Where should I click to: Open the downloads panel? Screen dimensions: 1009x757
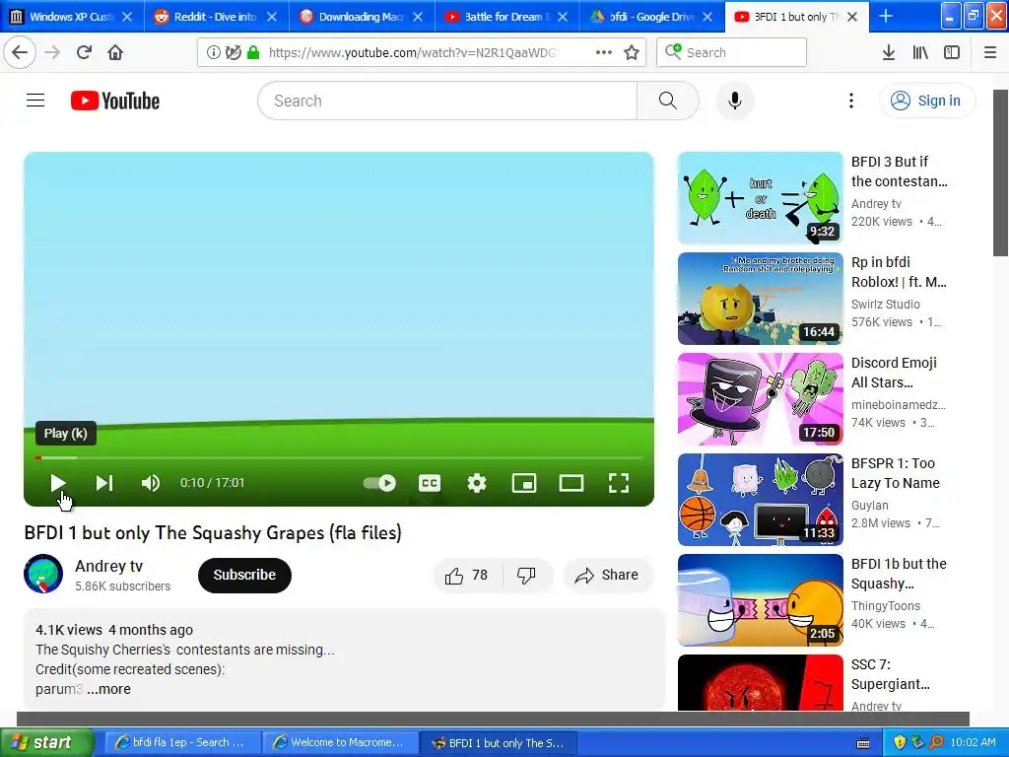pos(888,52)
